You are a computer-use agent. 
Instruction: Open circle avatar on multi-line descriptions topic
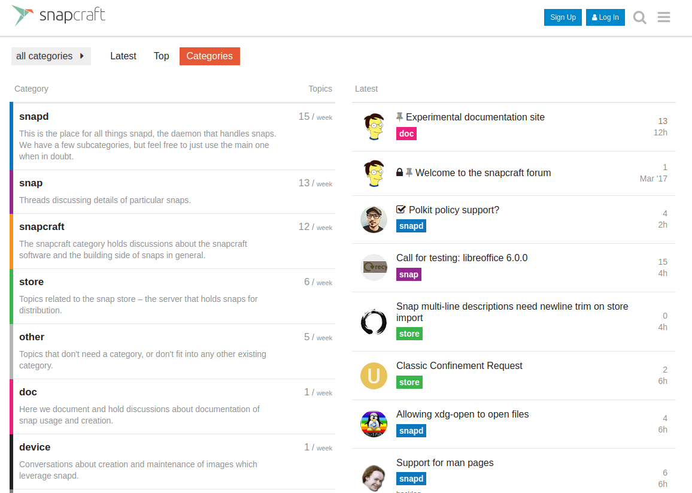[374, 322]
